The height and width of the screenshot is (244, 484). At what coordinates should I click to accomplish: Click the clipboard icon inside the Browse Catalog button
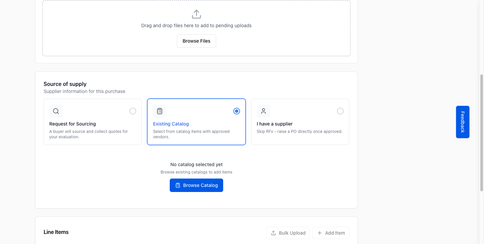(178, 185)
